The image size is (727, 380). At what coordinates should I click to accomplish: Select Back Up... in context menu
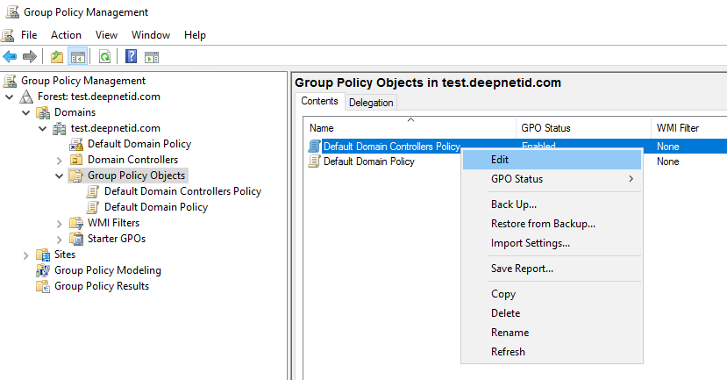514,204
